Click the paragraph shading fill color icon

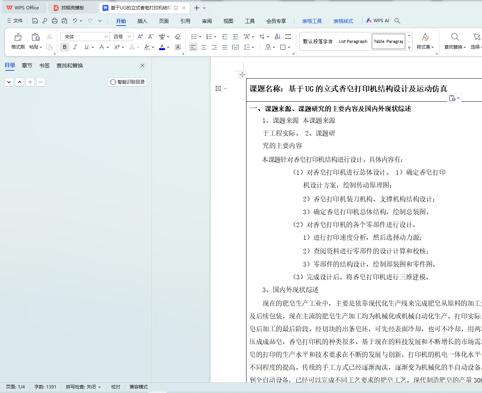click(268, 47)
